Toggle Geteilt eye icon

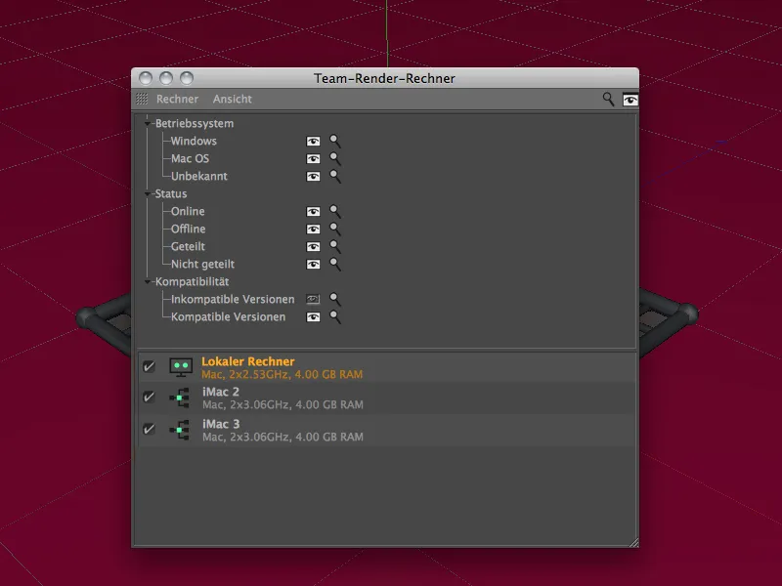click(x=313, y=247)
